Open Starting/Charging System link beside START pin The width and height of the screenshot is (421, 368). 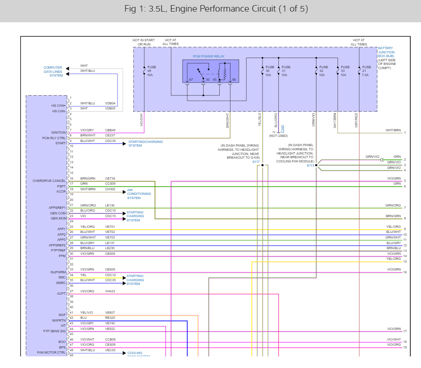[145, 143]
